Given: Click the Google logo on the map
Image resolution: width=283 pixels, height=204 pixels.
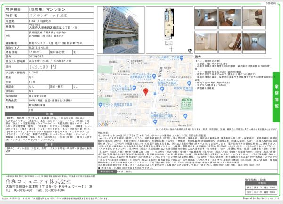Looking at the screenshot, I should (x=103, y=124).
